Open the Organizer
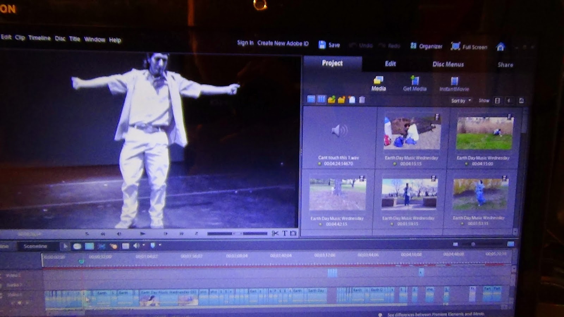This screenshot has height=317, width=564. pos(426,46)
